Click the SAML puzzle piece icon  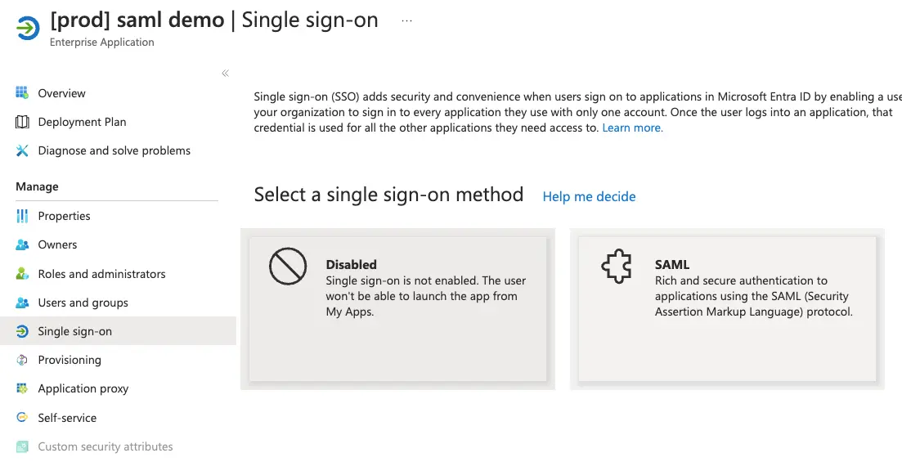[x=617, y=267]
